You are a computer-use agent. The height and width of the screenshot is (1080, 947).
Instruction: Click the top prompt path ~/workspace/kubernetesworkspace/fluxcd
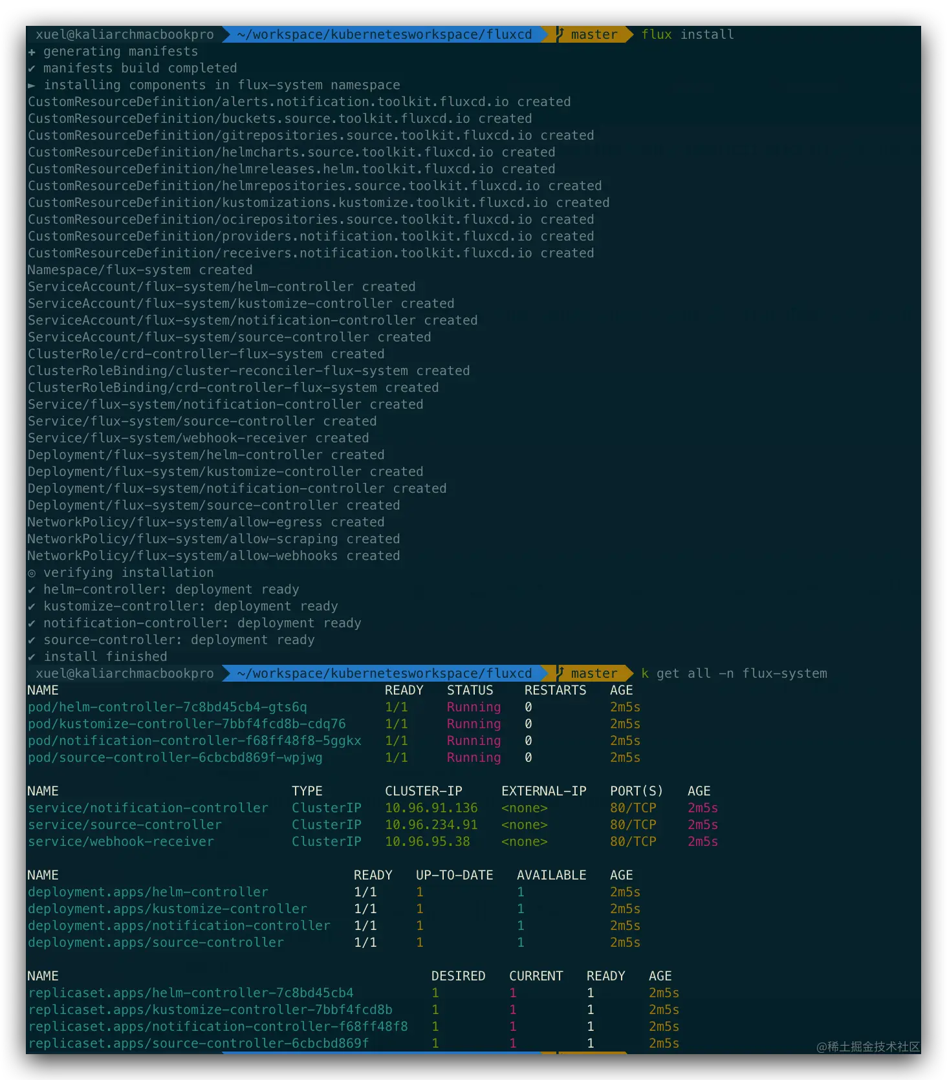384,34
